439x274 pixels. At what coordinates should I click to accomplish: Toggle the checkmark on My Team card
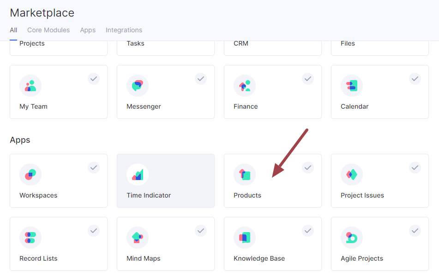(94, 79)
